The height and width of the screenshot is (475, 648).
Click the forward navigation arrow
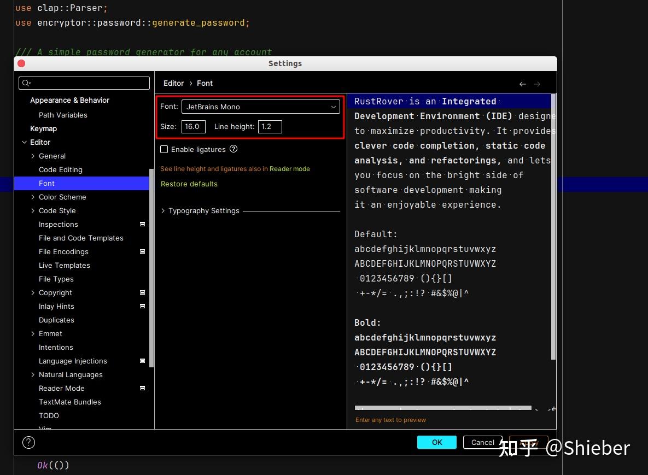[x=537, y=84]
